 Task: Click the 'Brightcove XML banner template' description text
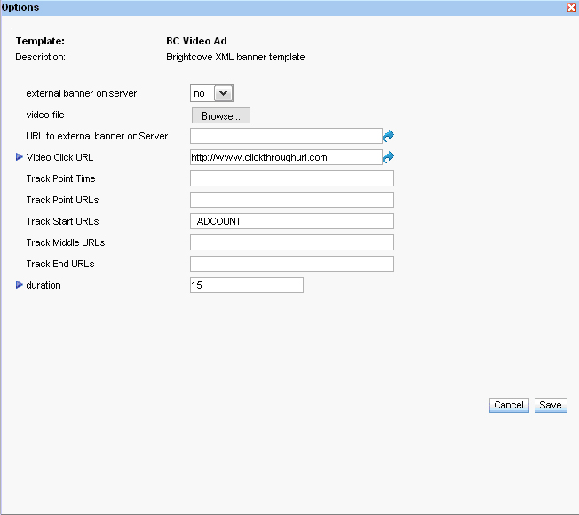click(235, 57)
